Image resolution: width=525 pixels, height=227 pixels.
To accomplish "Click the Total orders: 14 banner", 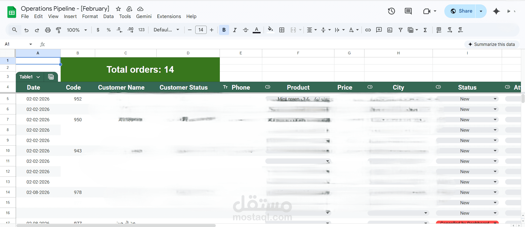I will click(x=140, y=69).
